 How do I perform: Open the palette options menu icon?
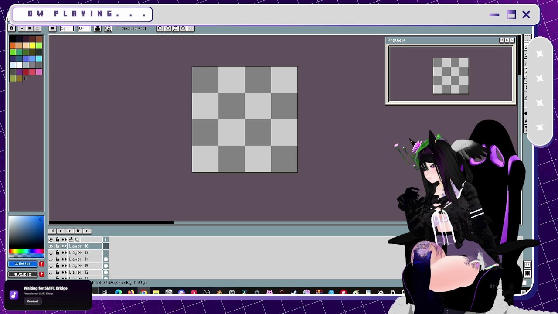coord(37,28)
